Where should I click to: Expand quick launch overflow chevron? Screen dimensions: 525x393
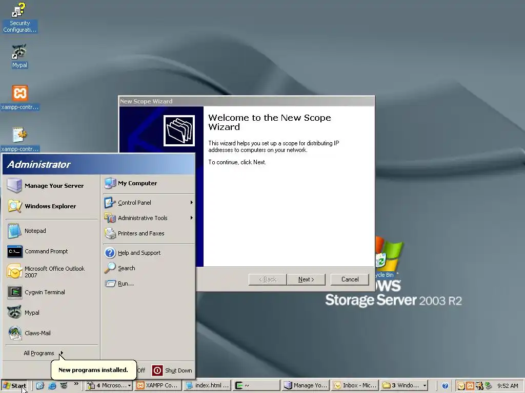pyautogui.click(x=76, y=384)
